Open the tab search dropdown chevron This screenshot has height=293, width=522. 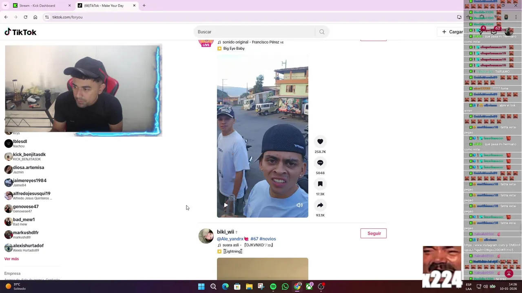pos(5,6)
